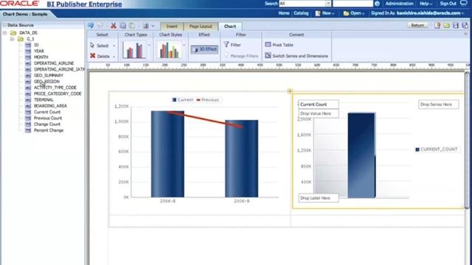Viewport: 472px width, 265px height.
Task: Click the OPERATING_AIRLINE field icon
Action: [x=28, y=63]
